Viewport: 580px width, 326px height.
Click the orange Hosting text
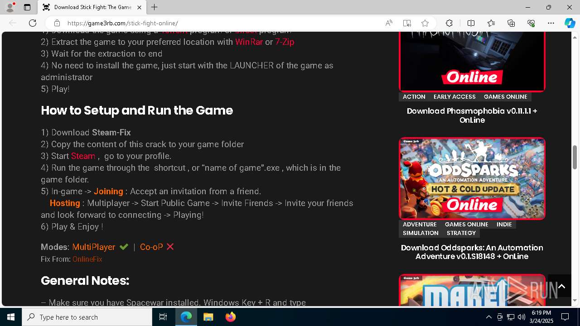click(65, 203)
